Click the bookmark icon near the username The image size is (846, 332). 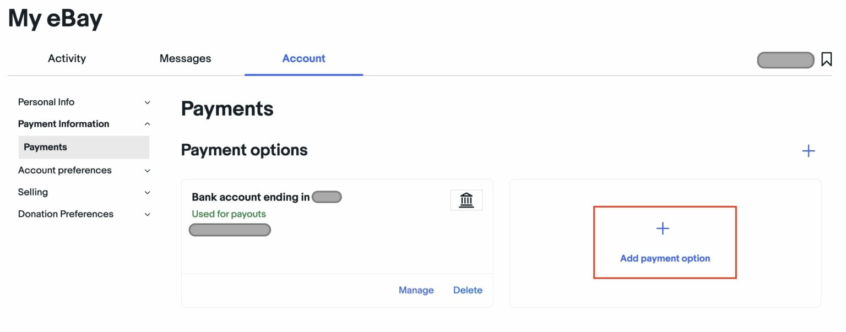826,59
